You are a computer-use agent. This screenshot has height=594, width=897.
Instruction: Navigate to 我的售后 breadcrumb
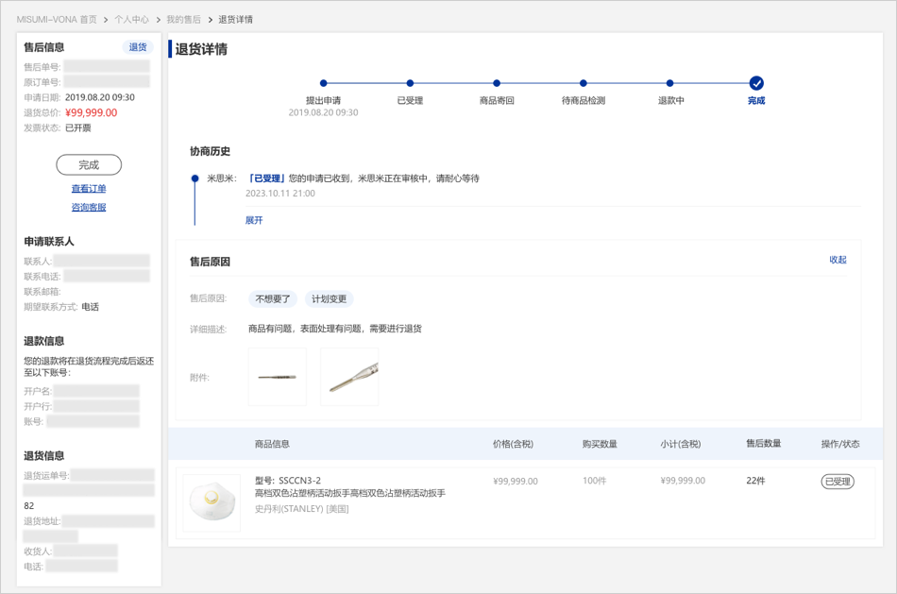click(x=183, y=19)
